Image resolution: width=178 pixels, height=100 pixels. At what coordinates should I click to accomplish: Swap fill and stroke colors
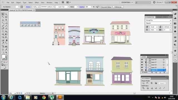coord(7,55)
